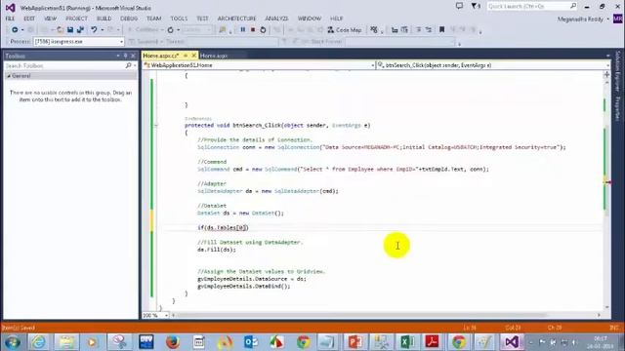Open the Code Map button
This screenshot has width=625, height=351.
[x=345, y=30]
